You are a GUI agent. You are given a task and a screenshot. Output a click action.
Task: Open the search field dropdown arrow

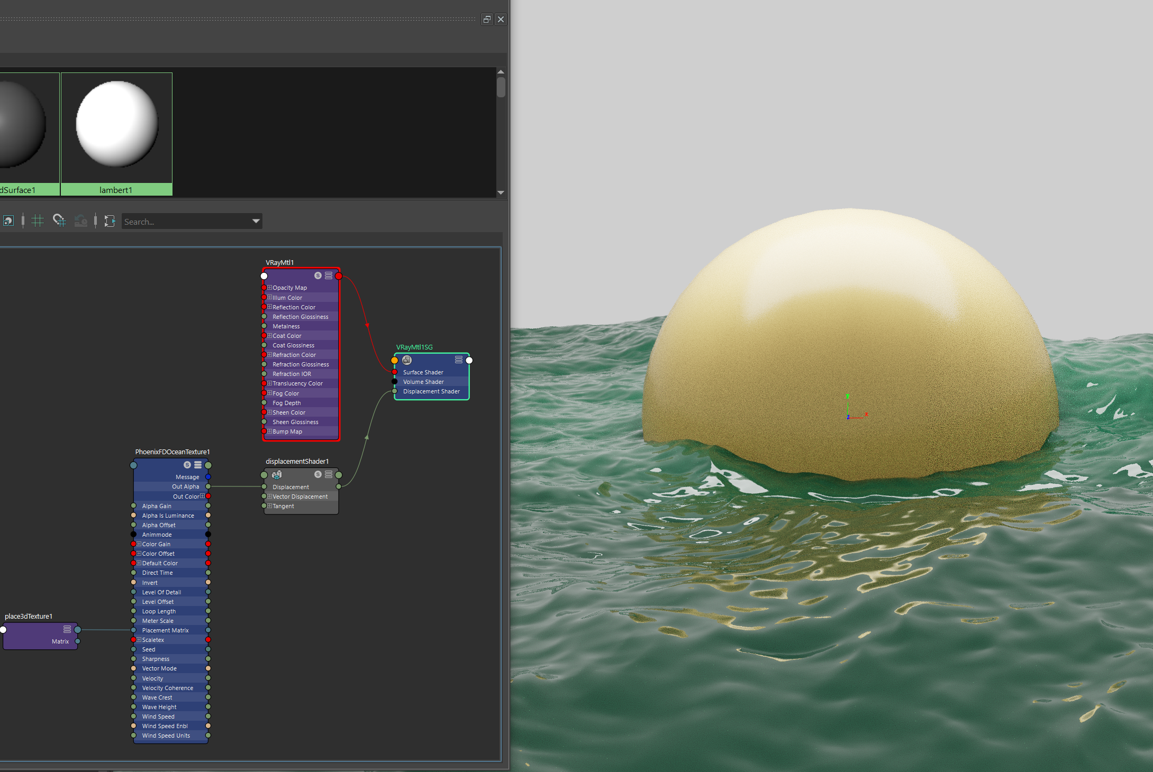click(x=256, y=221)
